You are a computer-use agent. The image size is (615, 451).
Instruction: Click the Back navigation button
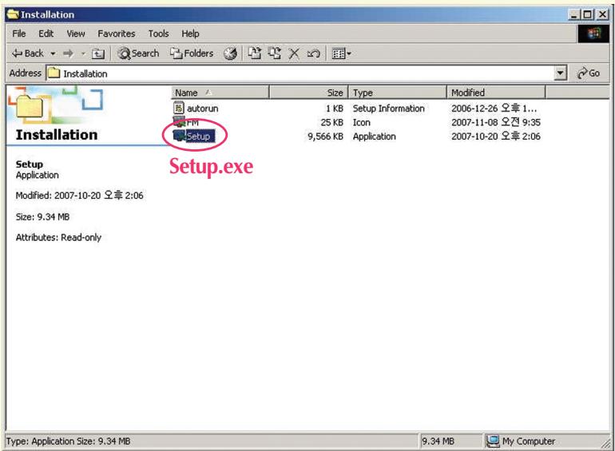[27, 53]
